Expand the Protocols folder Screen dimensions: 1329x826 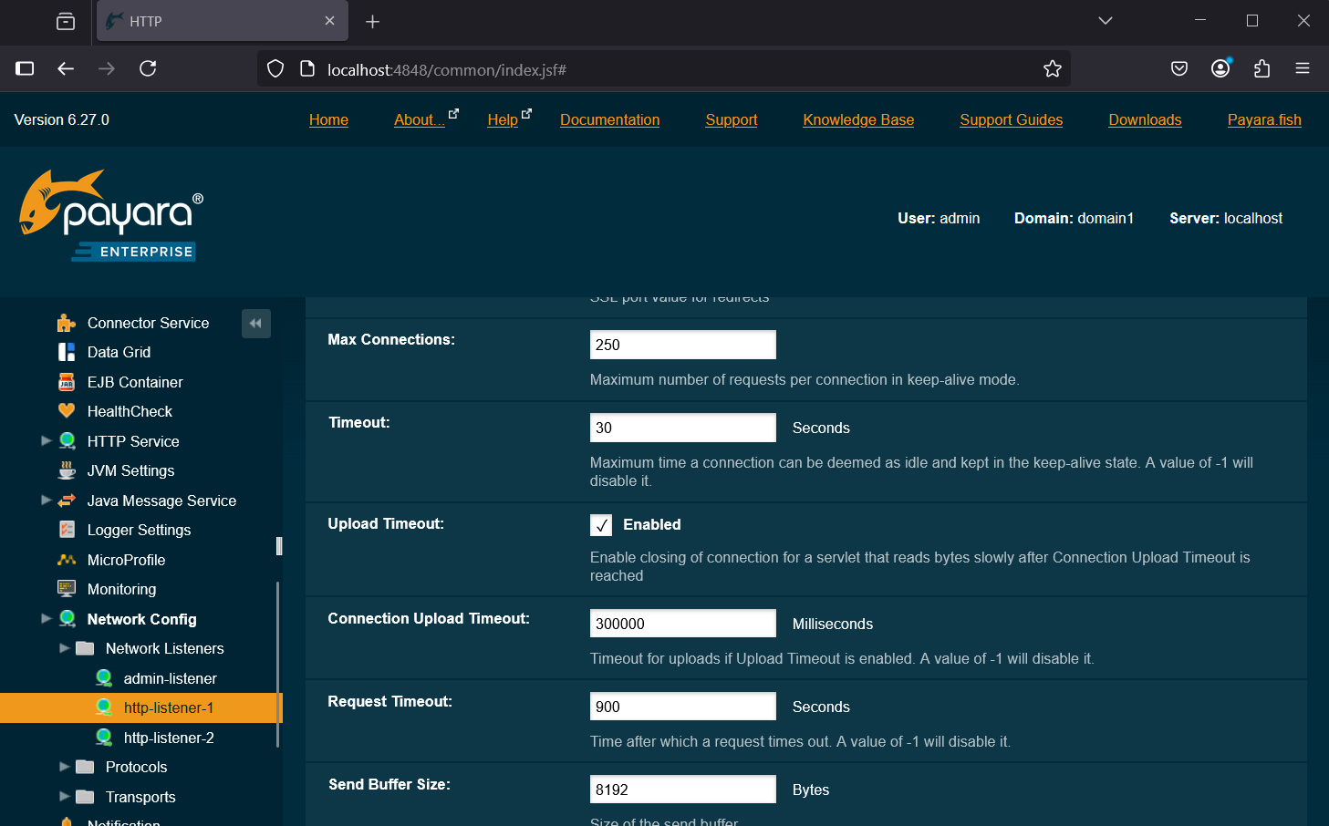pos(65,767)
